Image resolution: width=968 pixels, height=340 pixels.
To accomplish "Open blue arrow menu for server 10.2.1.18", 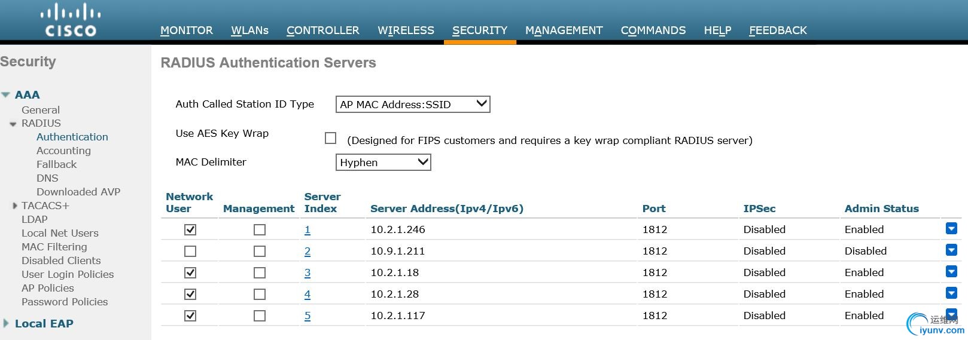I will [951, 272].
